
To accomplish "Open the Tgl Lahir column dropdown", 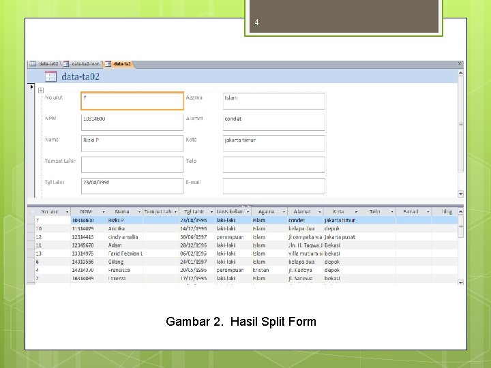I will click(211, 212).
